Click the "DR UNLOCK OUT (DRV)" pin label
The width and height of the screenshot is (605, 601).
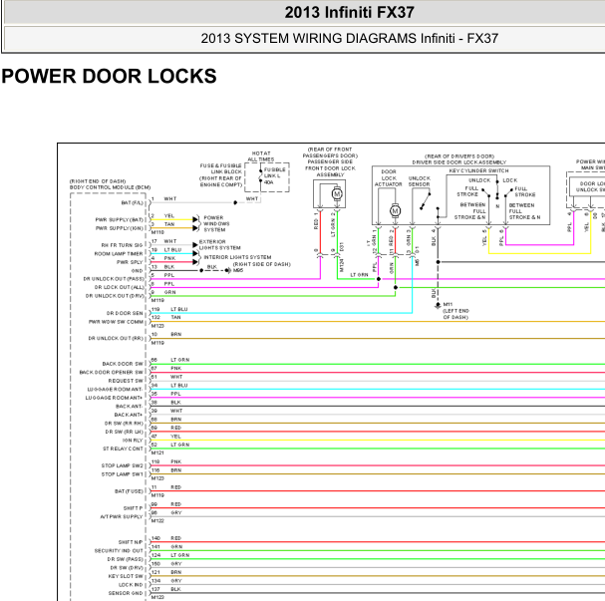[x=115, y=296]
